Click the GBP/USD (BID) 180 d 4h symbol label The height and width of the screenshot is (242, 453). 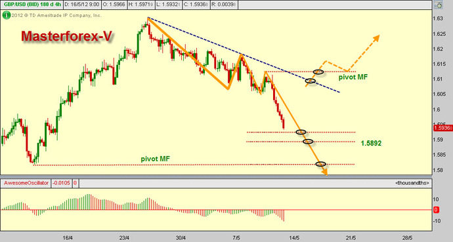[32, 5]
